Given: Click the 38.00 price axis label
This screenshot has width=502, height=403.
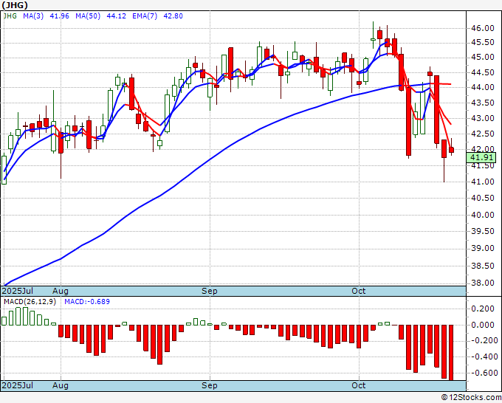Looking at the screenshot, I should click(483, 283).
